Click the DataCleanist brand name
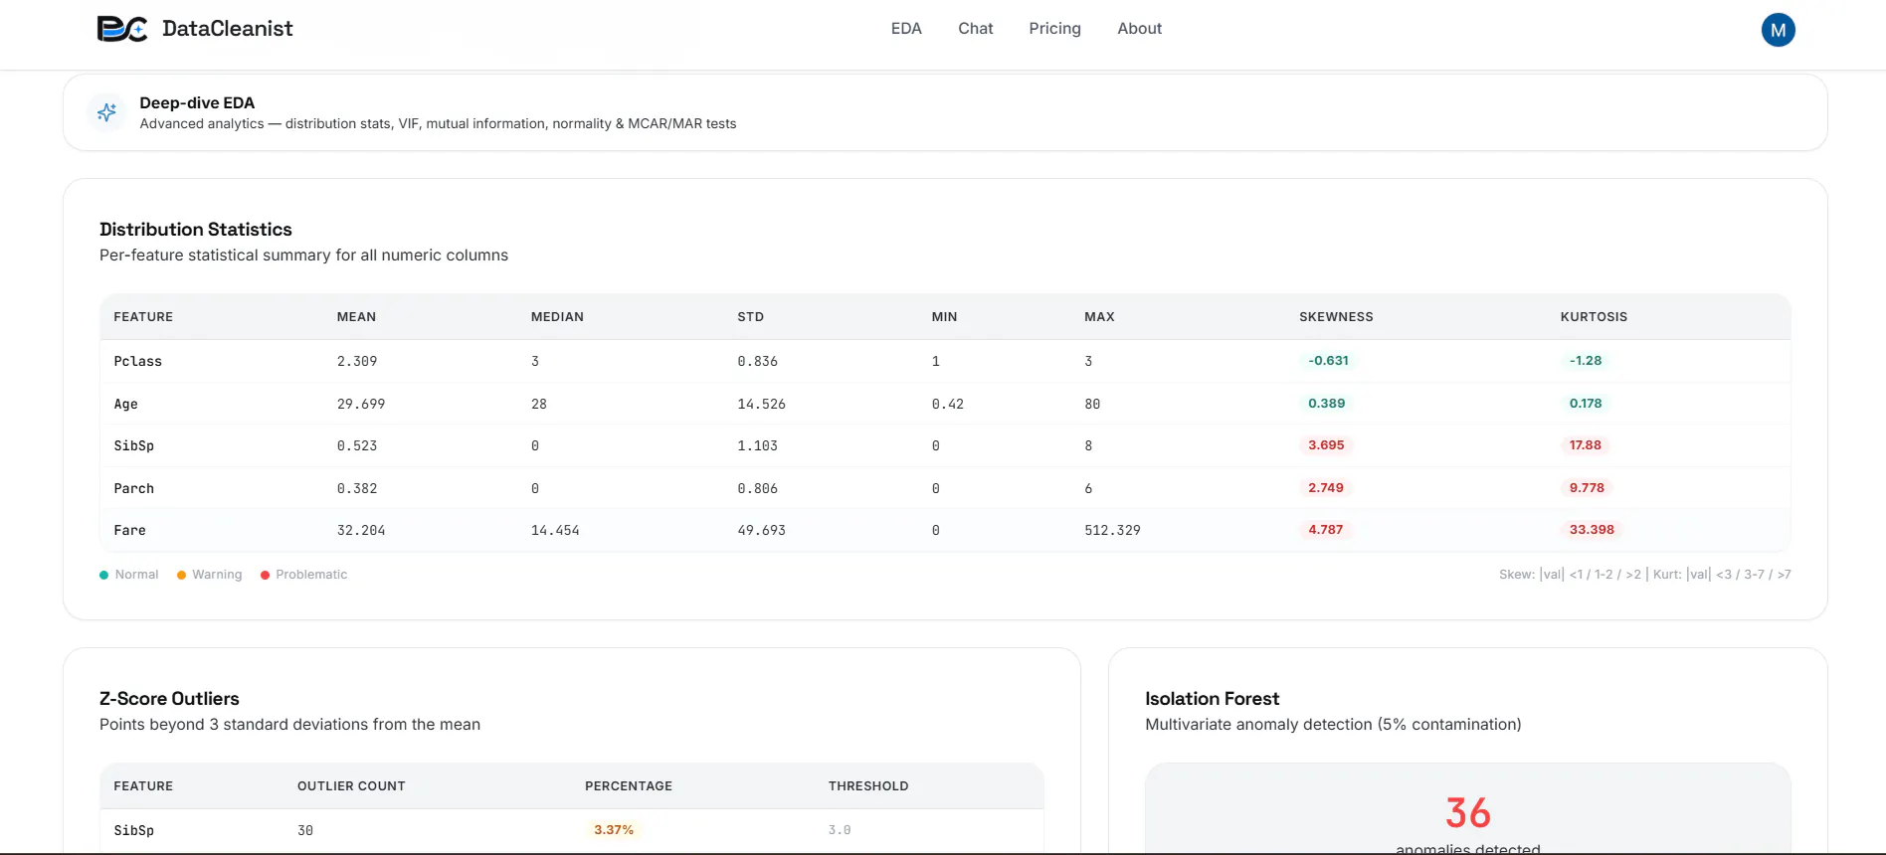Screen dimensions: 1886x855 (228, 29)
